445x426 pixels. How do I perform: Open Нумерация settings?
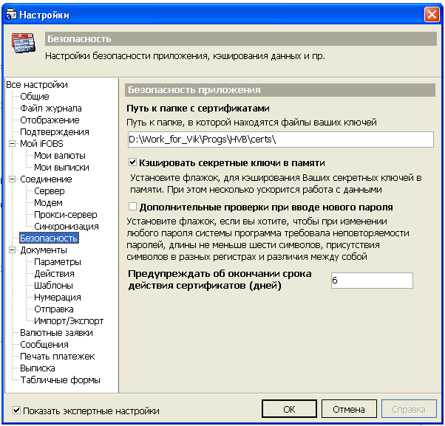click(58, 297)
